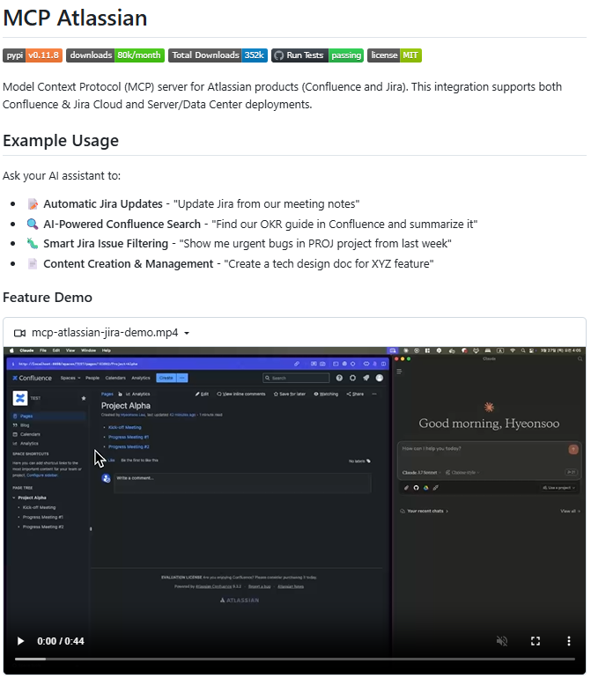Open the Calendars menu in Confluence top bar
This screenshot has width=591, height=678.
(x=115, y=378)
